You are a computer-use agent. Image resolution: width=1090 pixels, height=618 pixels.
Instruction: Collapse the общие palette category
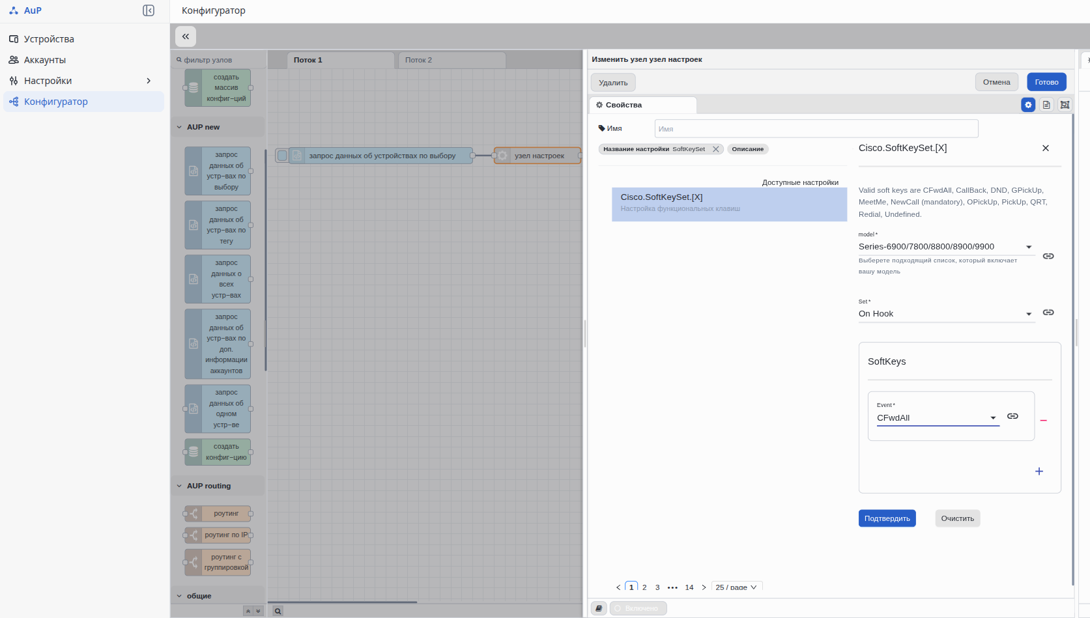(x=219, y=596)
